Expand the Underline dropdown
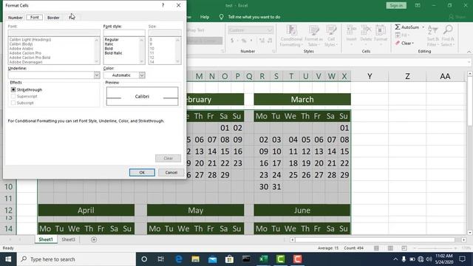Image resolution: width=473 pixels, height=266 pixels. coord(97,75)
